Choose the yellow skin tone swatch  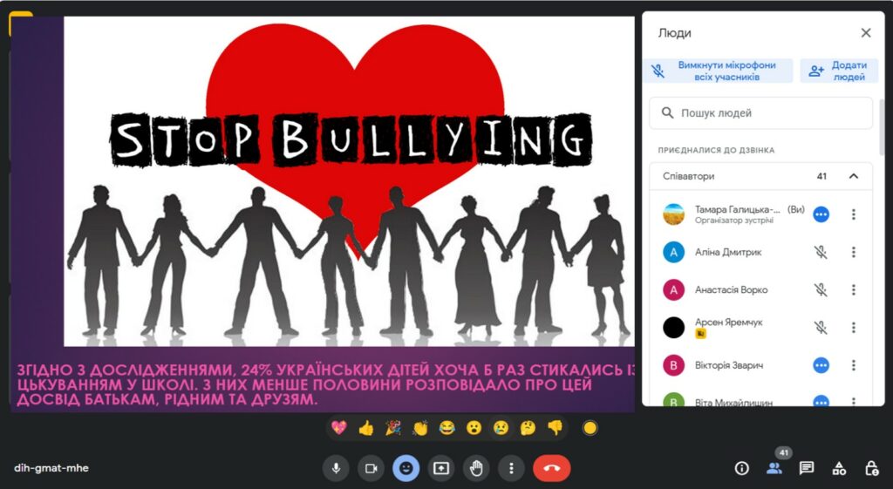pyautogui.click(x=590, y=428)
